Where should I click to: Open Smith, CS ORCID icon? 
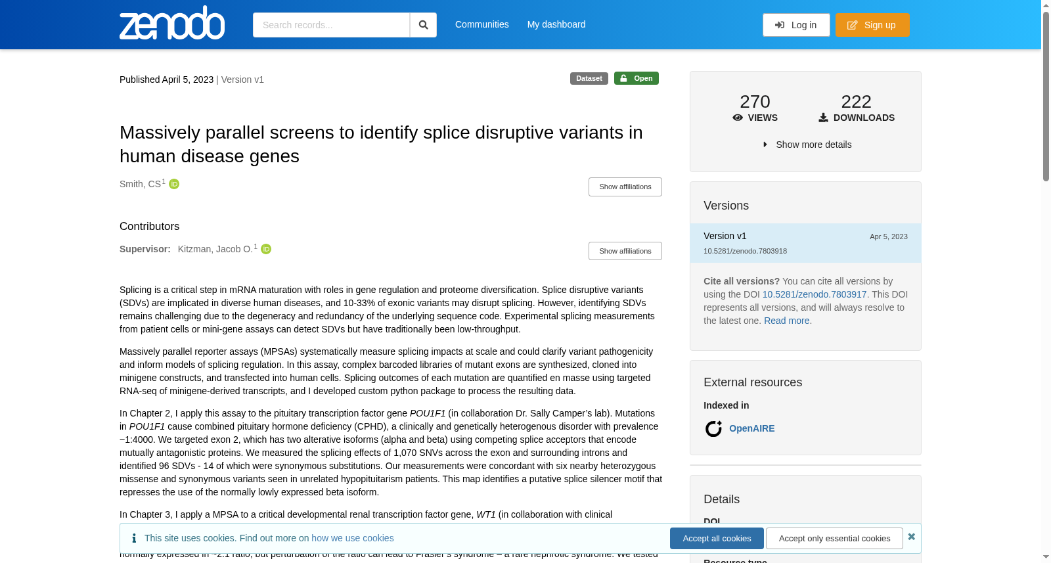click(174, 184)
